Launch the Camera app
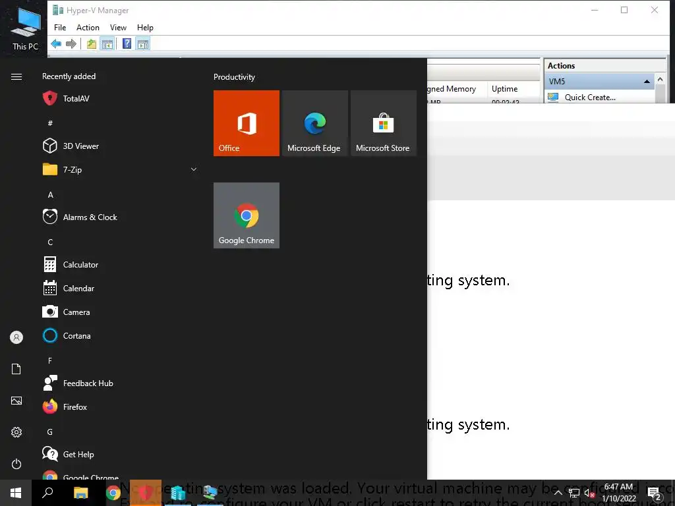This screenshot has height=506, width=675. 67,312
